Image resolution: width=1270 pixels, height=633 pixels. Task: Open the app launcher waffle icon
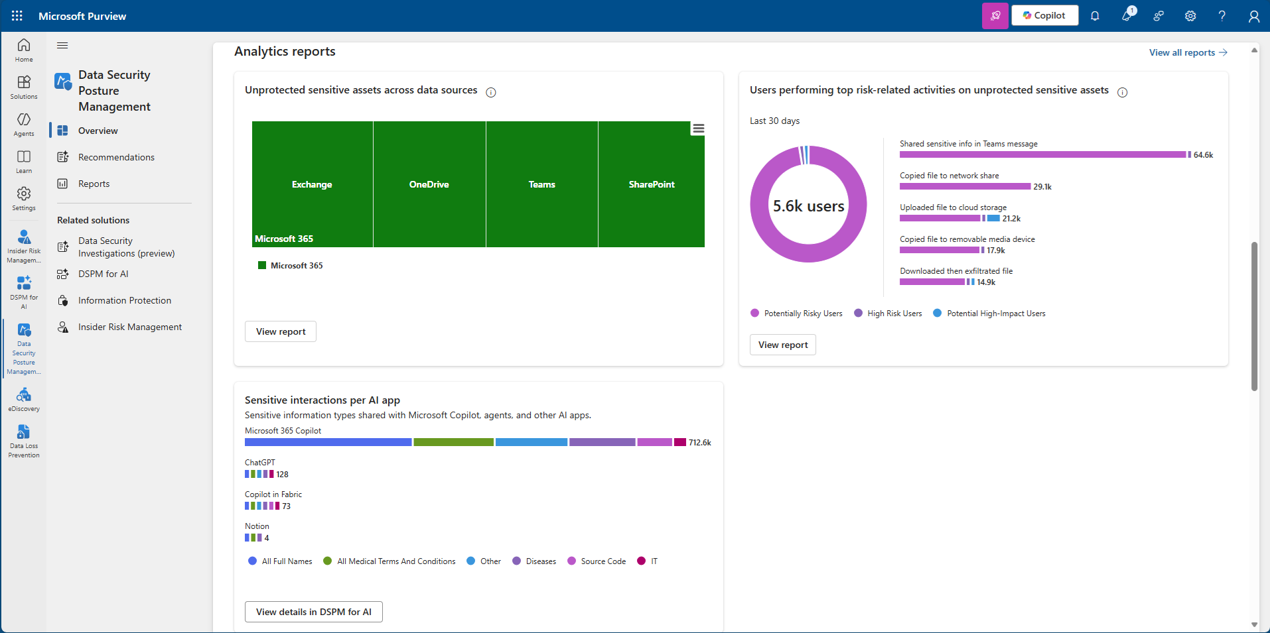point(17,16)
